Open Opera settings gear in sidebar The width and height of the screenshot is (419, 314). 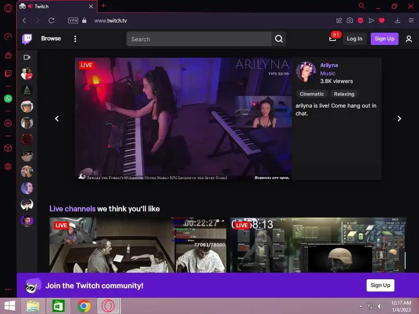[x=8, y=167]
